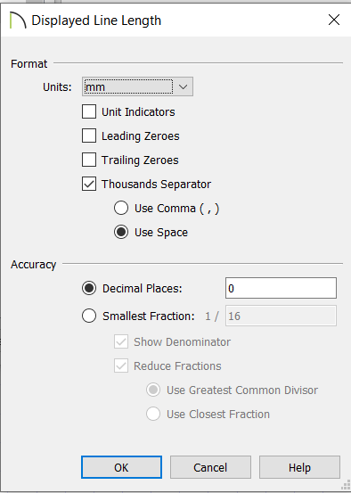Toggle the Reduce Fractions checkbox

tap(121, 366)
